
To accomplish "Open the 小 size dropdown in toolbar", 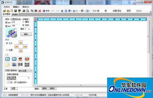I will pyautogui.click(x=80, y=11).
